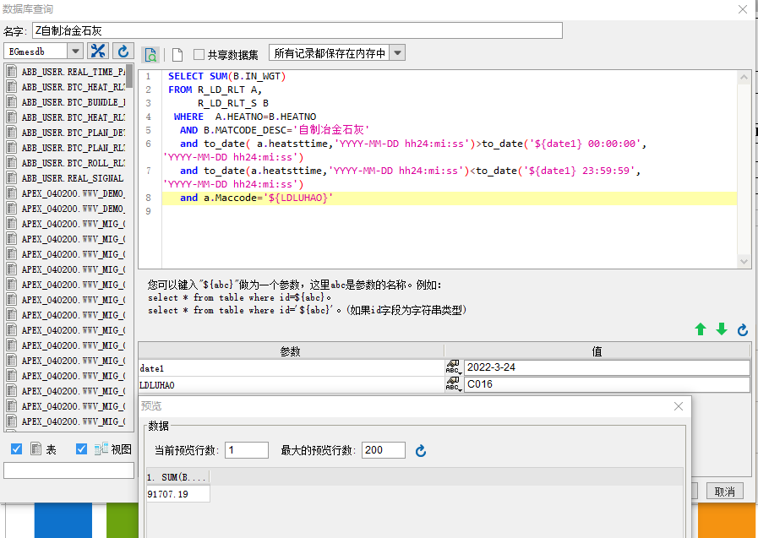Click the preview query icon above the editor
758x538 pixels.
point(150,55)
